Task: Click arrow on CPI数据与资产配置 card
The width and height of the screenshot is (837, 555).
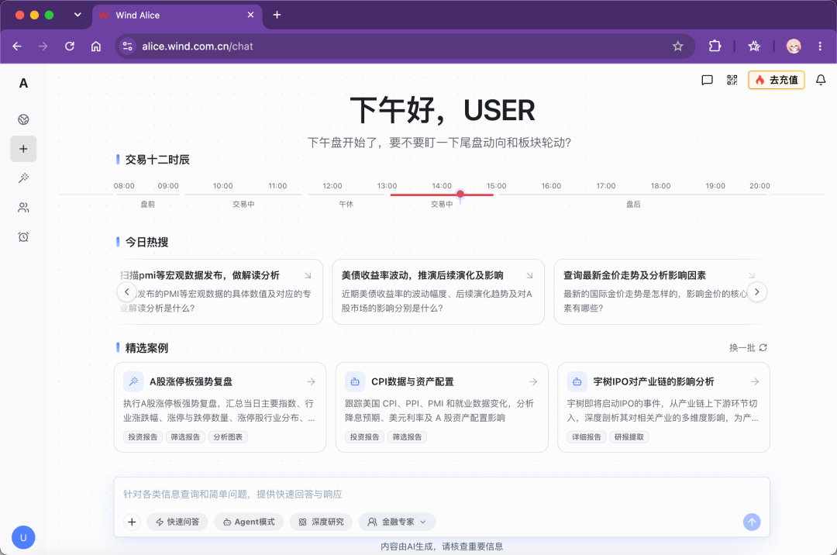Action: 533,381
